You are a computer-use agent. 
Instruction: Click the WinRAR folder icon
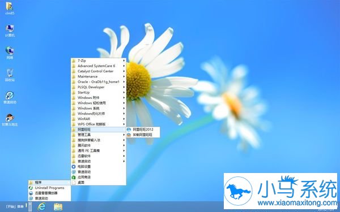(x=74, y=119)
